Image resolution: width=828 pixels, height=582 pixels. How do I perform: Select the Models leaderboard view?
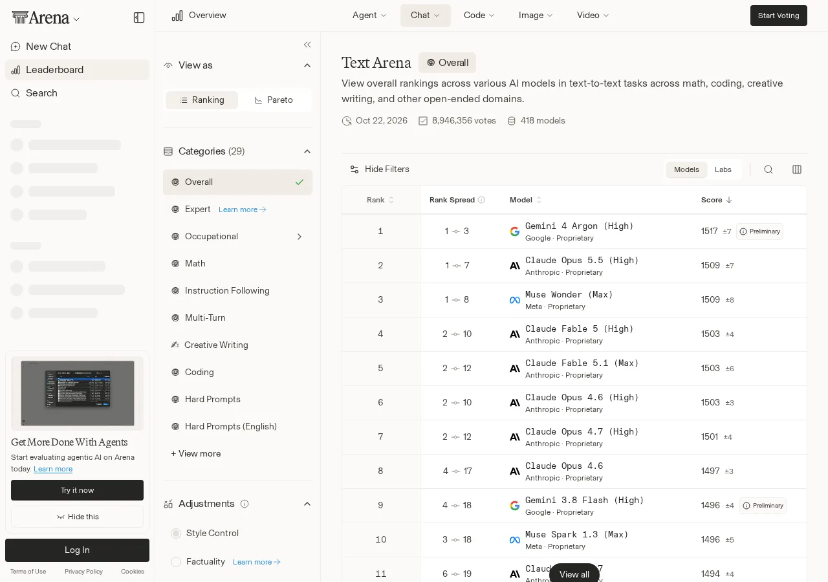pos(686,169)
